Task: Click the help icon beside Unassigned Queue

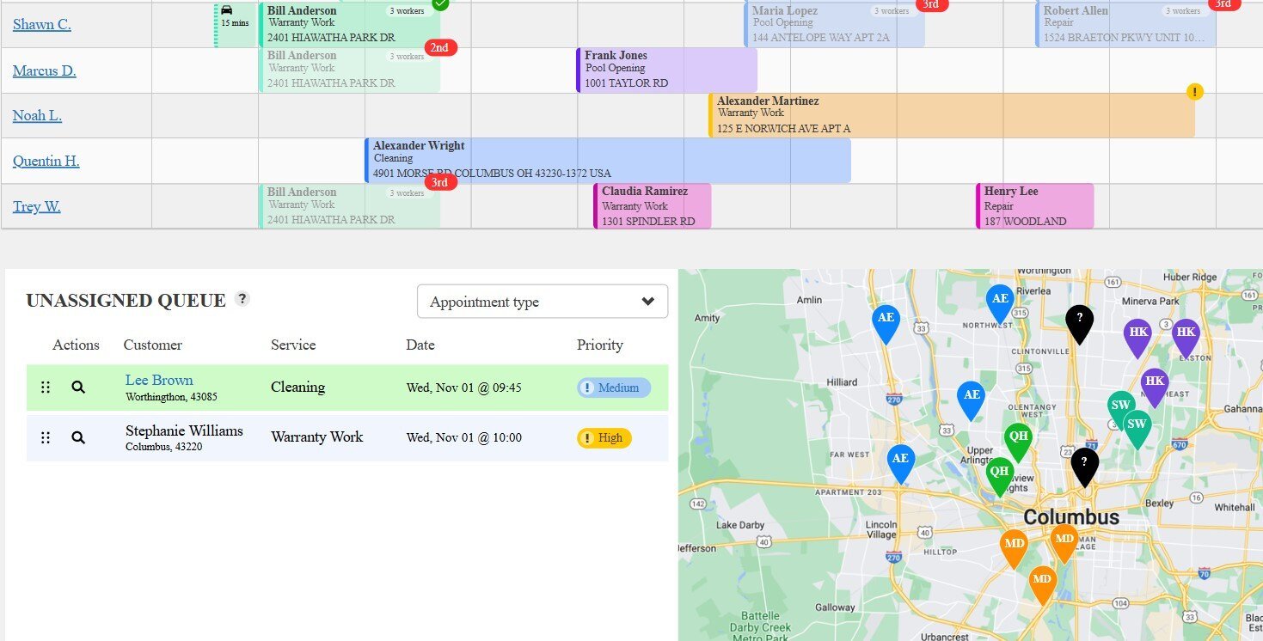Action: pyautogui.click(x=242, y=299)
